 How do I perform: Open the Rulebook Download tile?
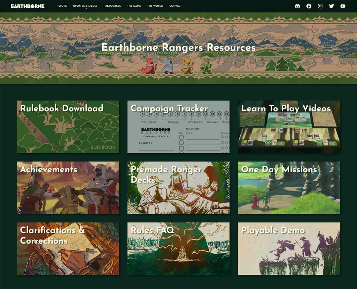(x=68, y=127)
